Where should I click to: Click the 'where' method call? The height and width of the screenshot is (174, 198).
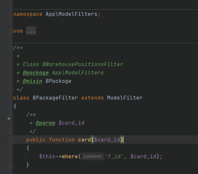click(70, 156)
